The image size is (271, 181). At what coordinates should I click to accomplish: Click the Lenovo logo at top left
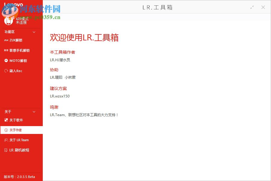[x=13, y=5]
